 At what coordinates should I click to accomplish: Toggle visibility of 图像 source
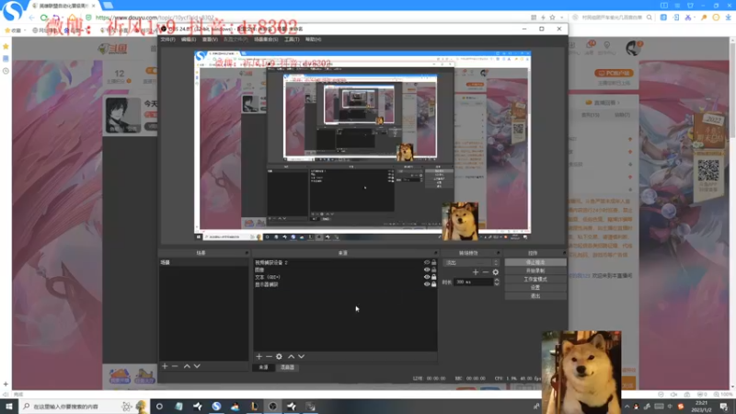point(427,270)
